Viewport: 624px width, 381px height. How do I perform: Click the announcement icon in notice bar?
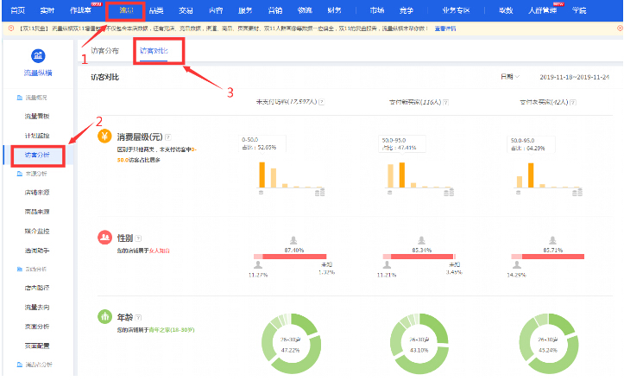pyautogui.click(x=9, y=28)
